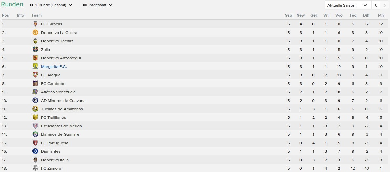Open the Insgesamt view dropdown arrow
The height and width of the screenshot is (172, 390).
[x=111, y=5]
